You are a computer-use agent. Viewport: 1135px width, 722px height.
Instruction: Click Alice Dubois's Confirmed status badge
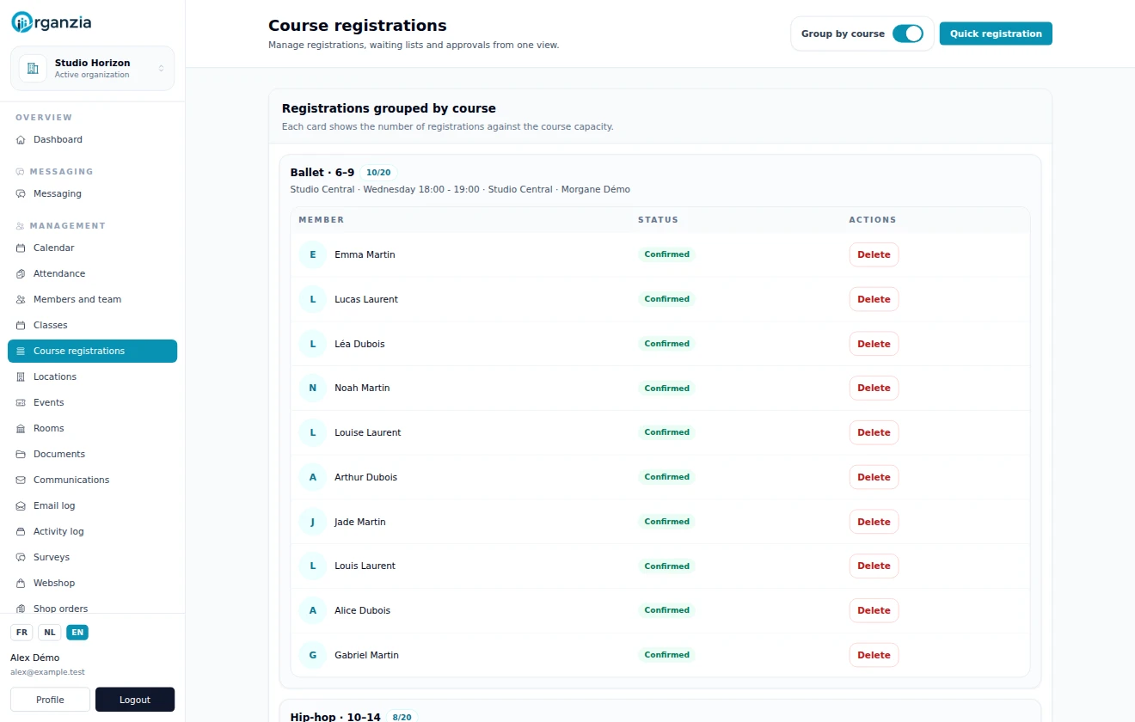[x=667, y=610]
